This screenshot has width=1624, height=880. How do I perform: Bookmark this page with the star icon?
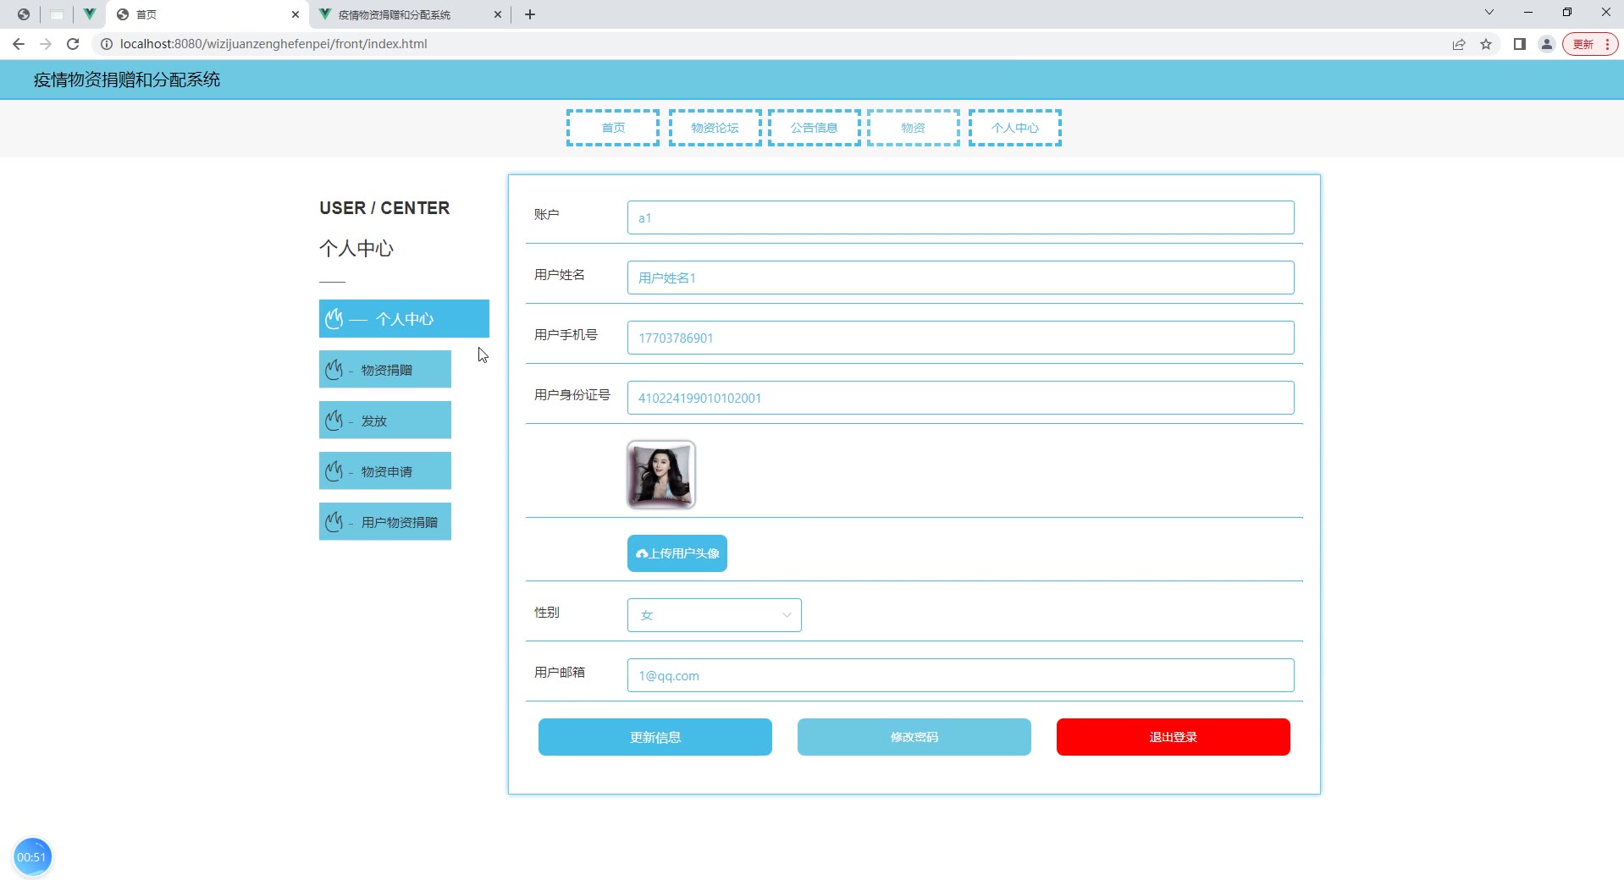pos(1486,44)
